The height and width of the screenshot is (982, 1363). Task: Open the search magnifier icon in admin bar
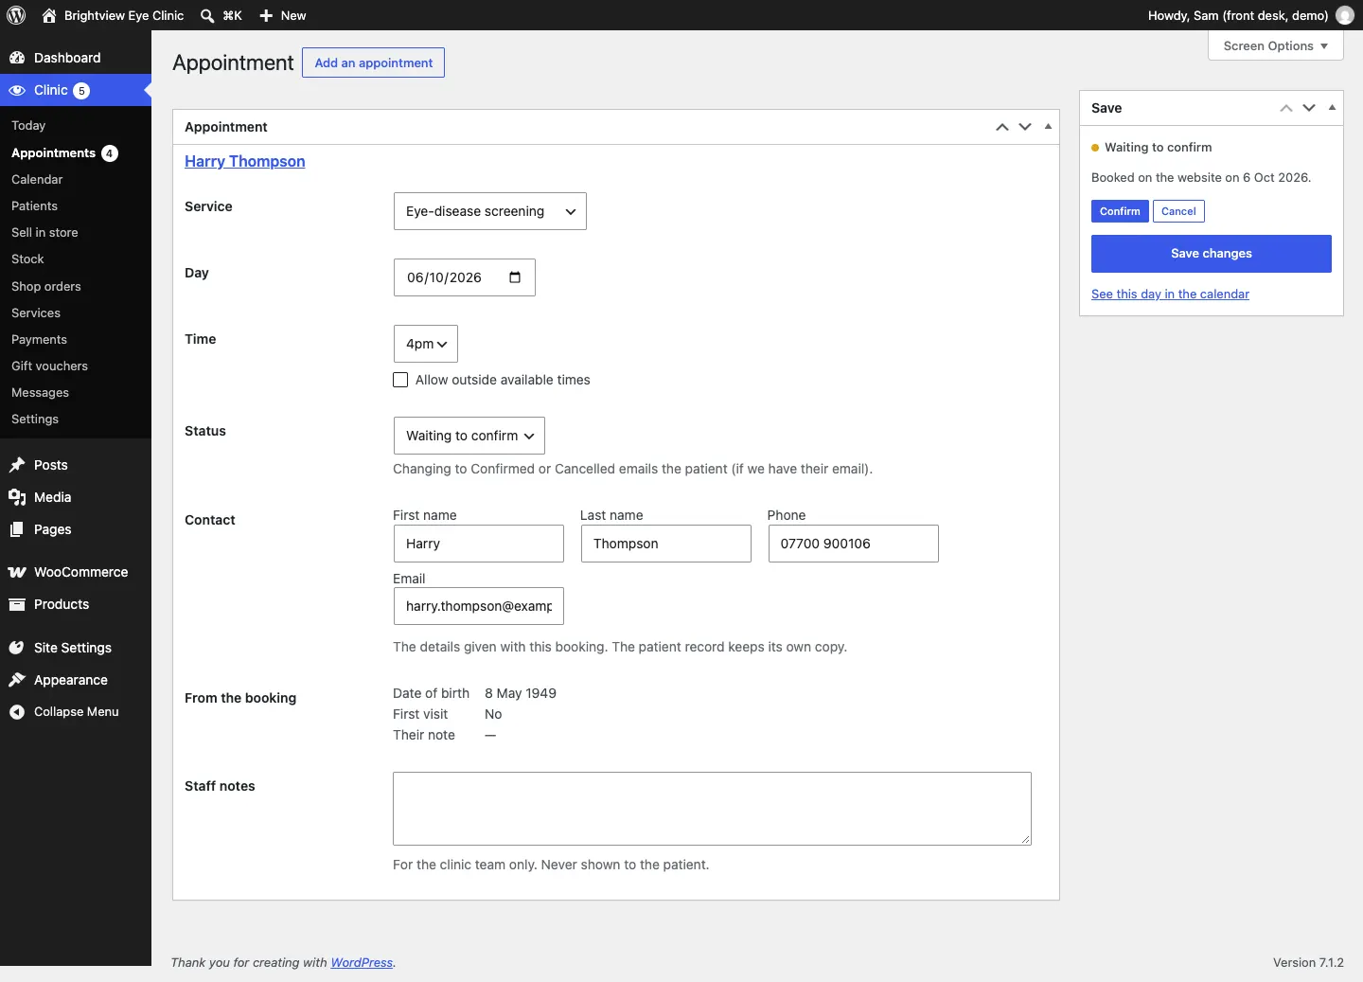pos(207,15)
